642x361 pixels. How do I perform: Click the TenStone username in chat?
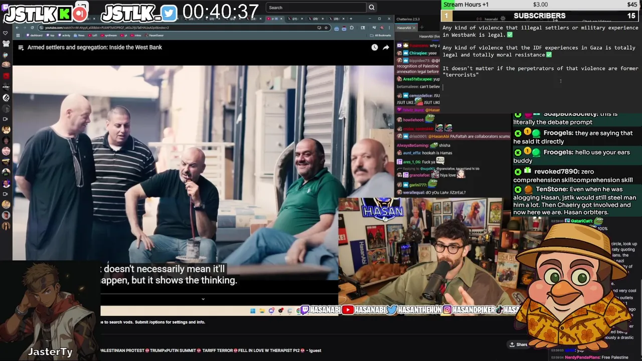click(552, 189)
